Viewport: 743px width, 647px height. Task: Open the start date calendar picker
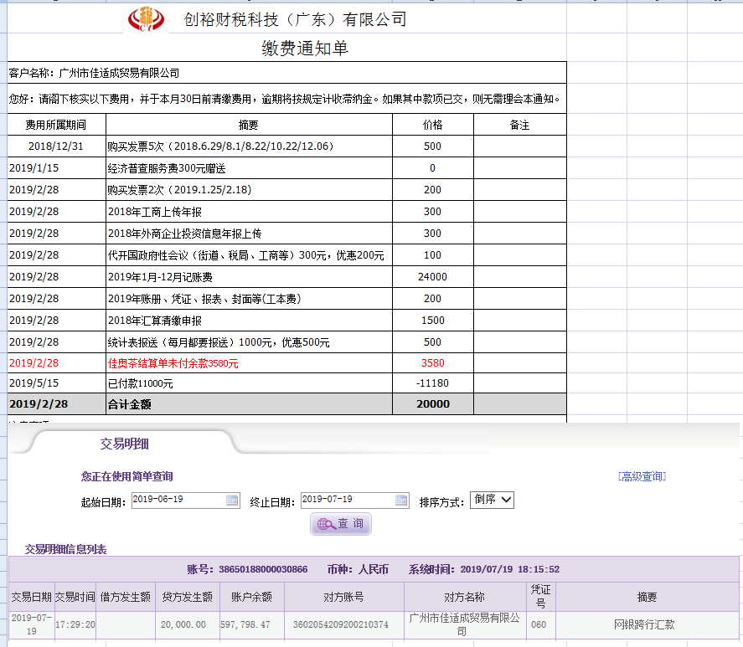click(x=232, y=501)
